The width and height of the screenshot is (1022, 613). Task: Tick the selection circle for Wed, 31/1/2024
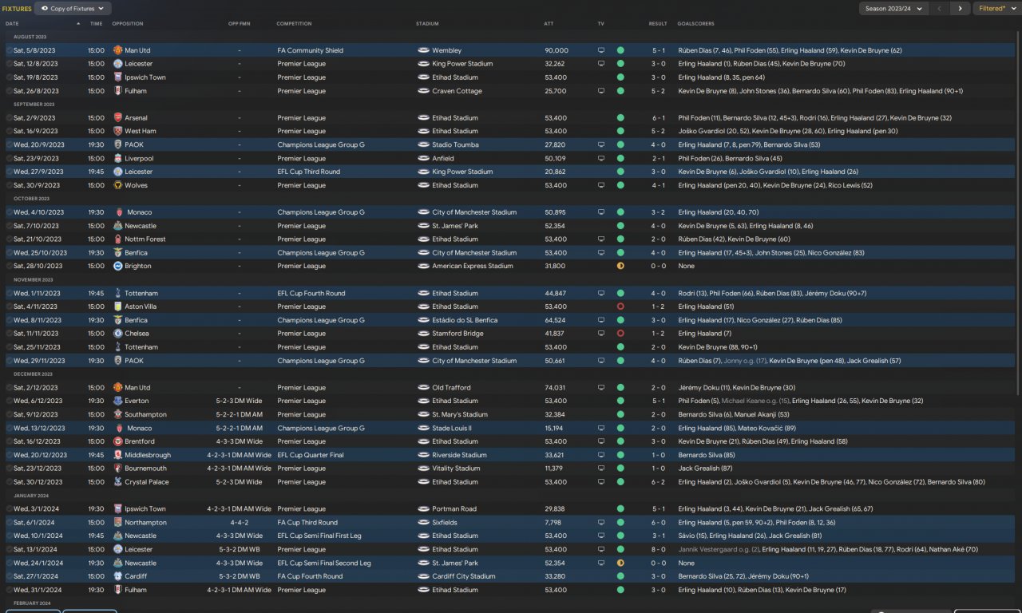pyautogui.click(x=10, y=590)
